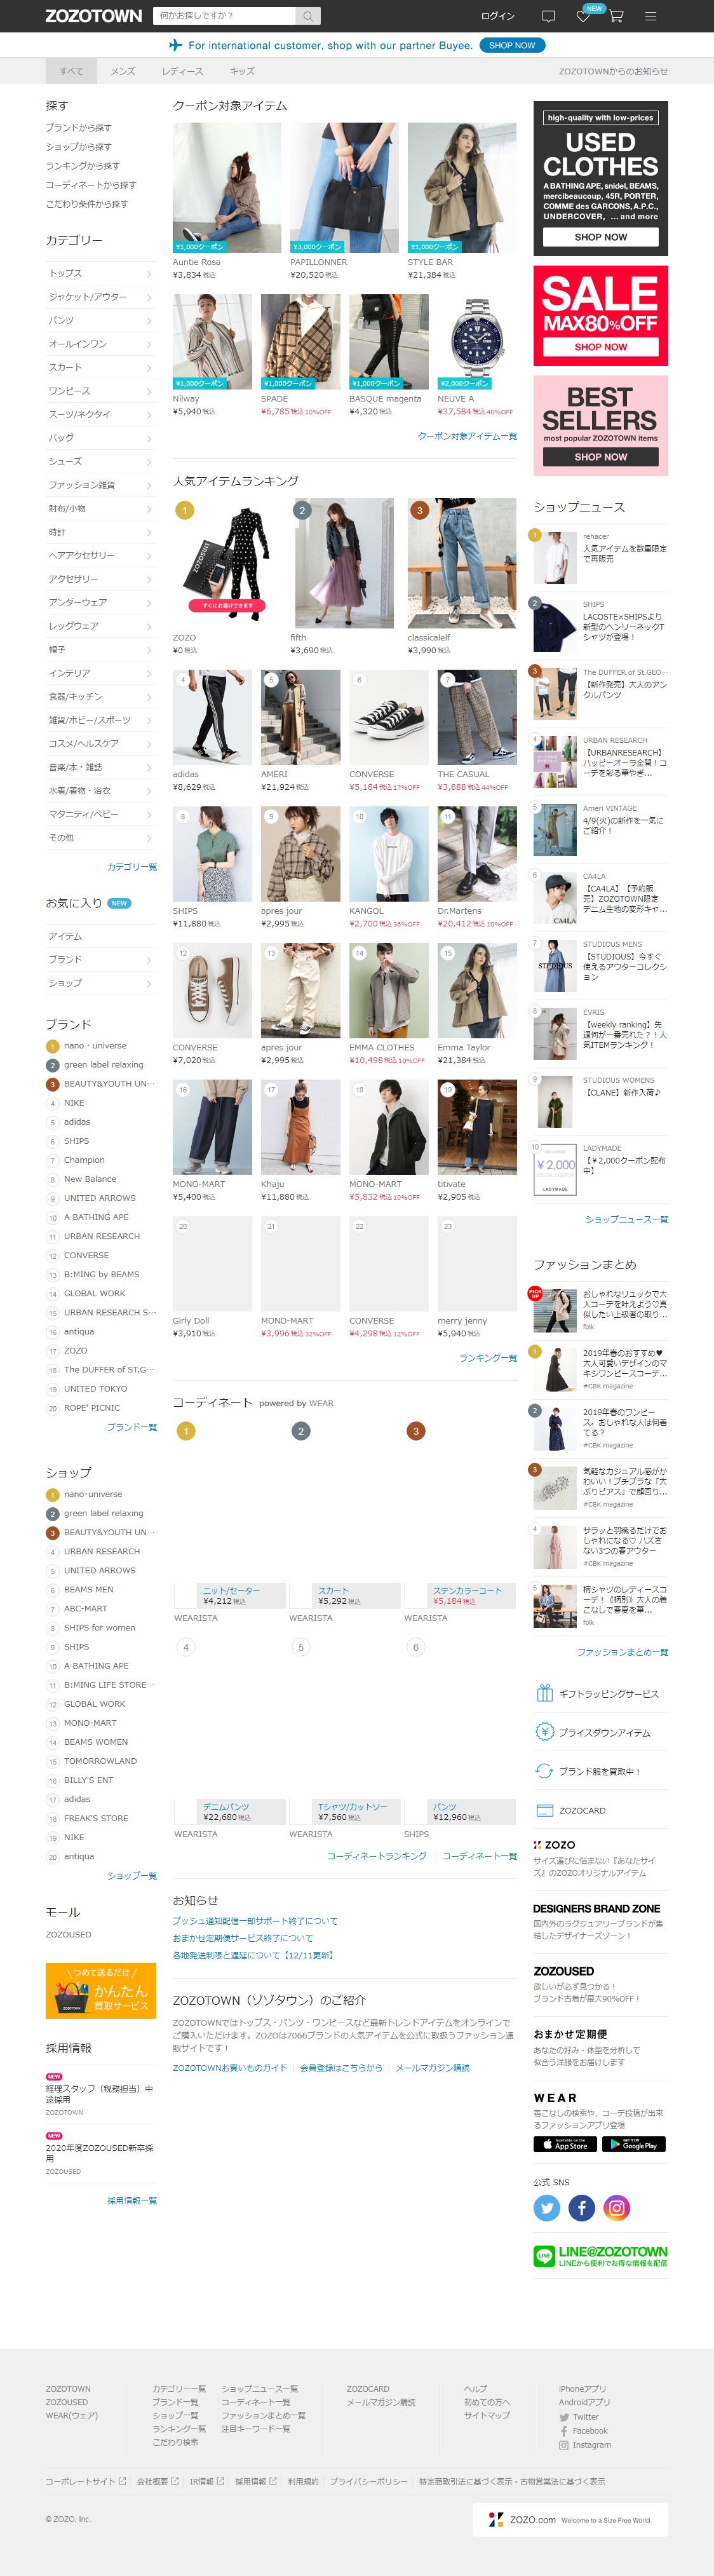714x2576 pixels.
Task: Expand the アクセサリー category chevron
Action: coord(149,579)
